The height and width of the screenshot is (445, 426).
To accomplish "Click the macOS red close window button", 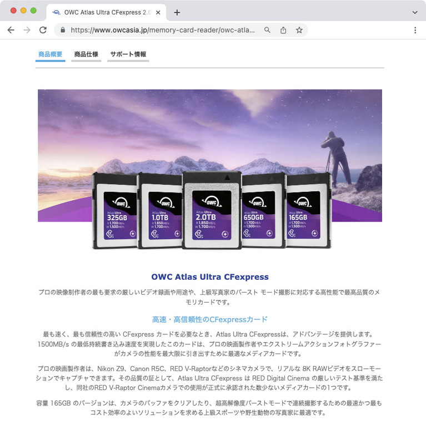I will tap(13, 11).
